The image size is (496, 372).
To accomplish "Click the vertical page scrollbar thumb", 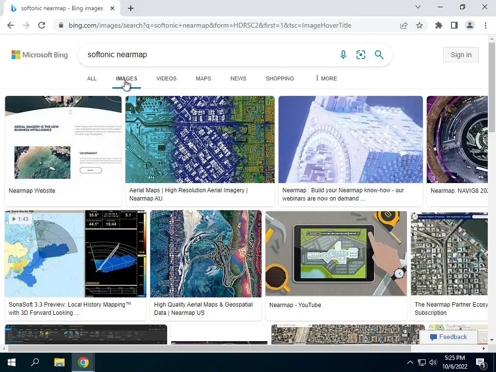I will point(492,87).
